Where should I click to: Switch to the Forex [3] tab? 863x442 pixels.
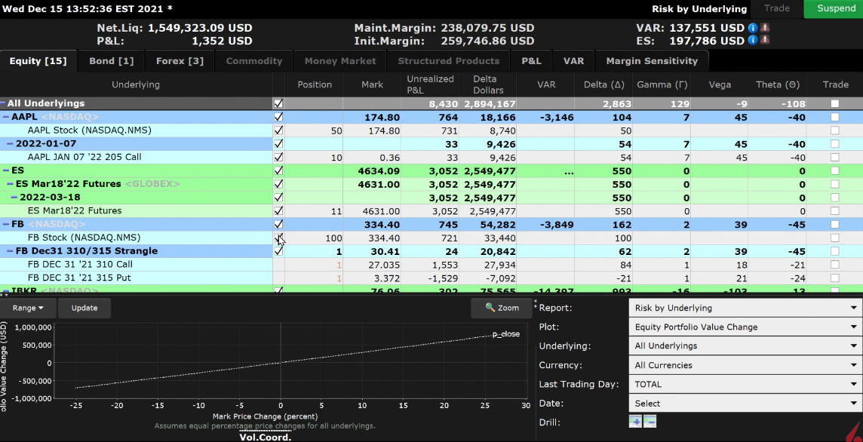coord(180,61)
